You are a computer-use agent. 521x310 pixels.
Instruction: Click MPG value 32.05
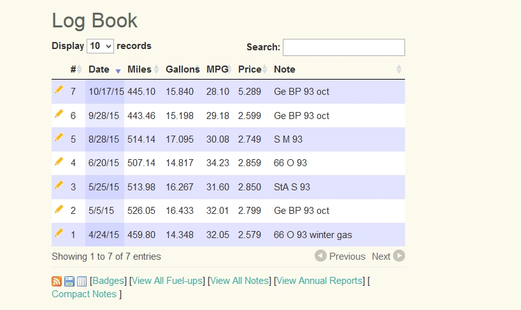(218, 235)
